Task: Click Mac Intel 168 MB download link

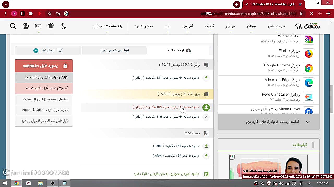Action: (x=176, y=146)
